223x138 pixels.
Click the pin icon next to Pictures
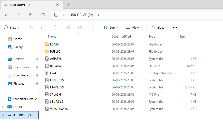[37, 84]
